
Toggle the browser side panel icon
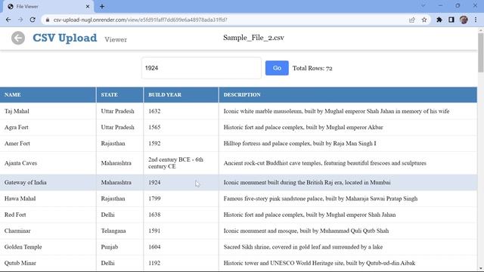pos(451,20)
